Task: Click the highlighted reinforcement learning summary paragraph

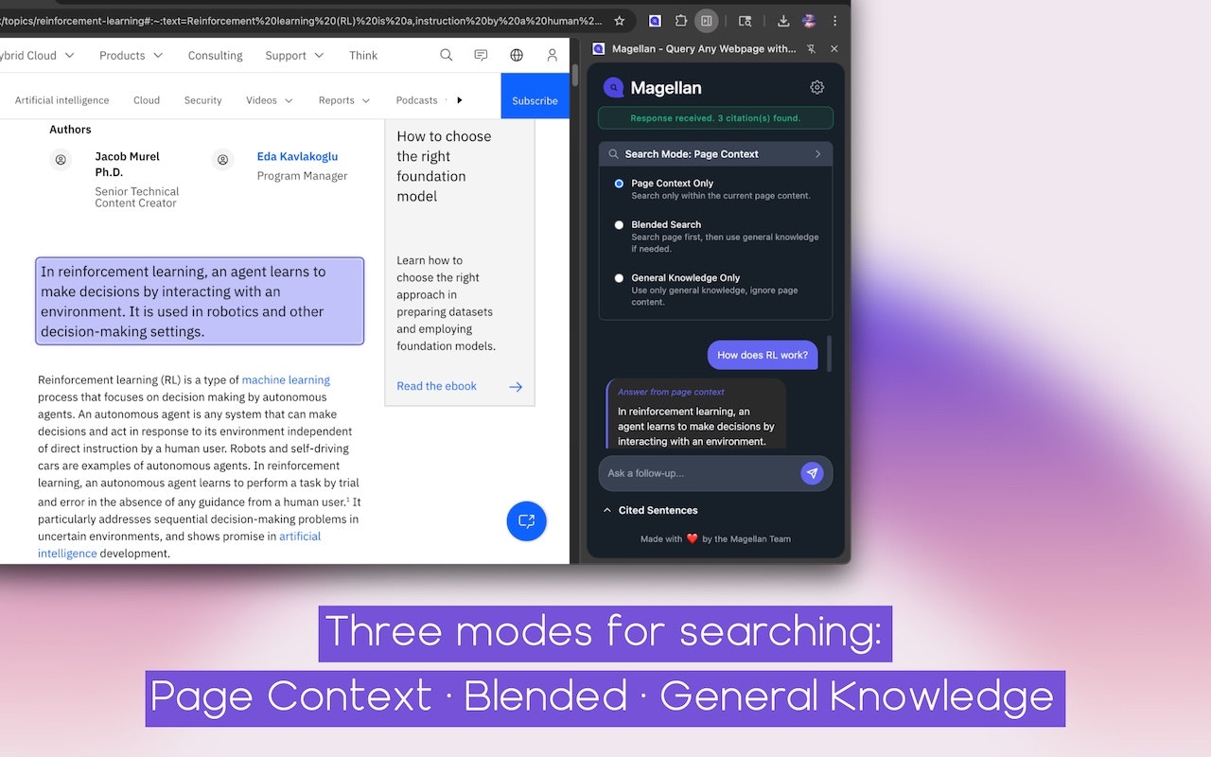Action: 200,301
